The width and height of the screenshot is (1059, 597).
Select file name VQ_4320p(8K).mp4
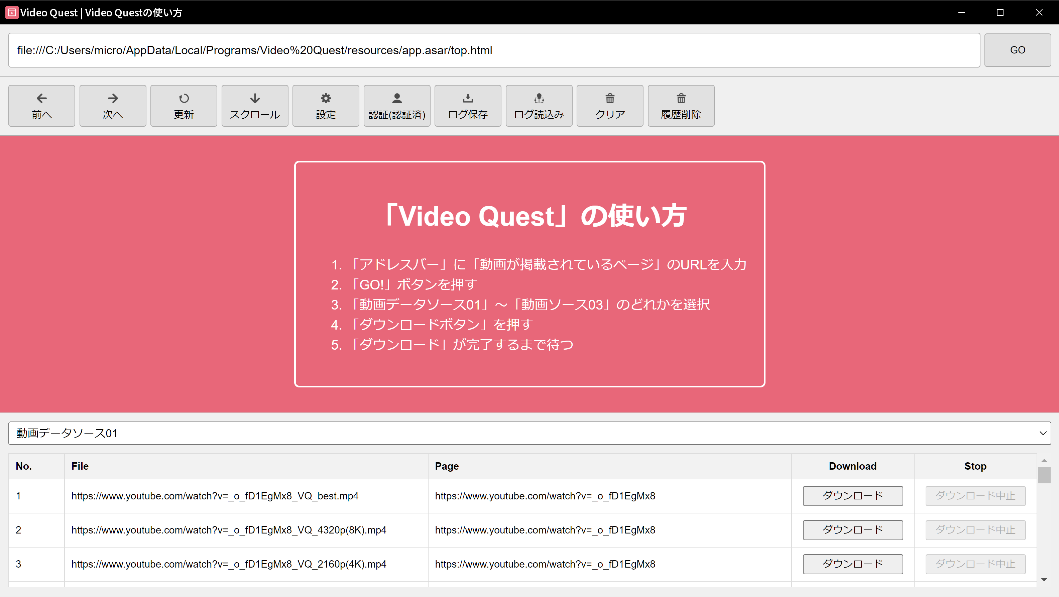(x=229, y=530)
